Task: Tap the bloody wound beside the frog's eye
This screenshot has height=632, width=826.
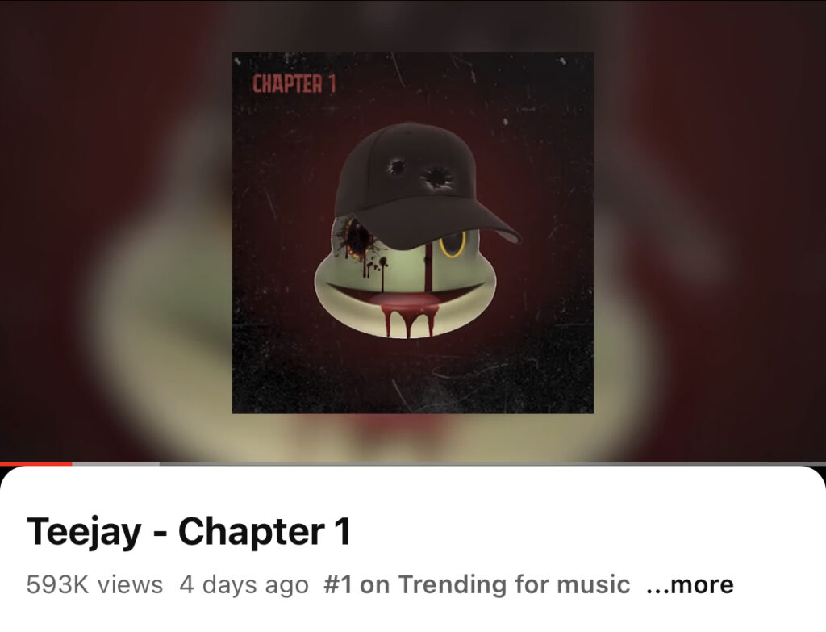Action: tap(357, 238)
